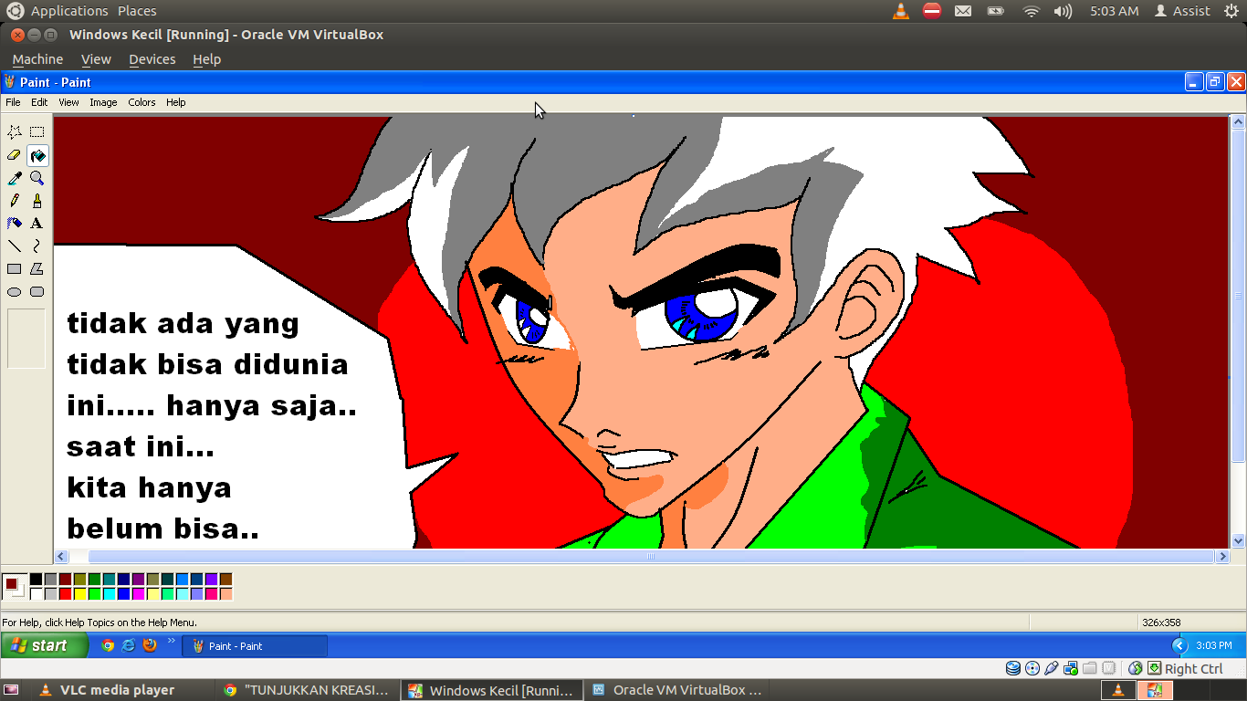Pick the bright red color swatch
1247x701 pixels.
pos(65,594)
